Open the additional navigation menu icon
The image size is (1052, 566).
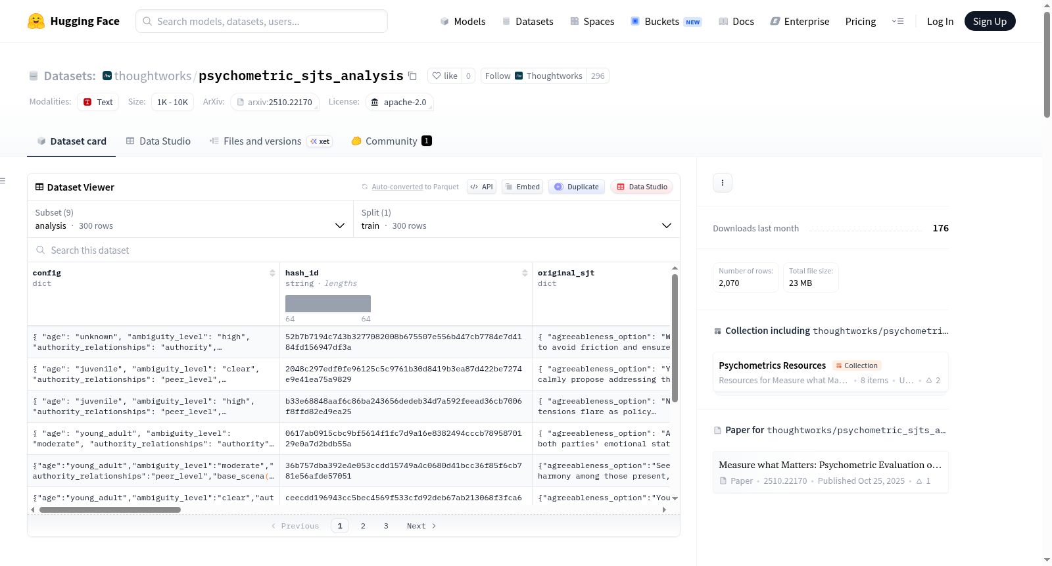click(x=897, y=21)
